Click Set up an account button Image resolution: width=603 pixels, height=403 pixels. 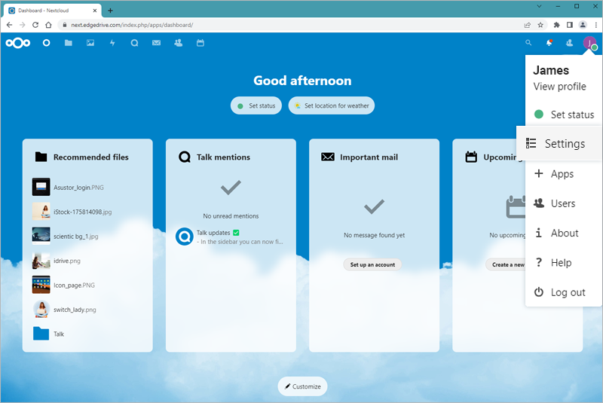click(x=372, y=264)
